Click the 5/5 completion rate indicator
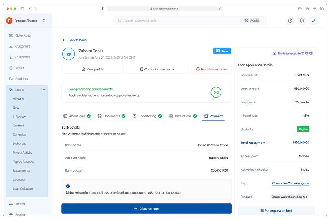This screenshot has height=220, width=330. tap(216, 92)
